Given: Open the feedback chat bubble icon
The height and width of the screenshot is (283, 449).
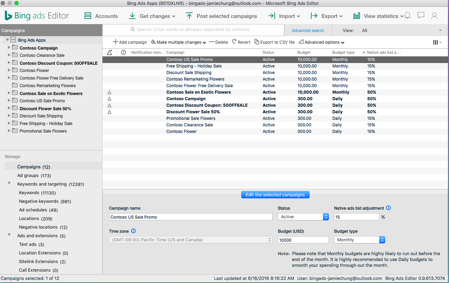Looking at the screenshot, I should [x=421, y=15].
